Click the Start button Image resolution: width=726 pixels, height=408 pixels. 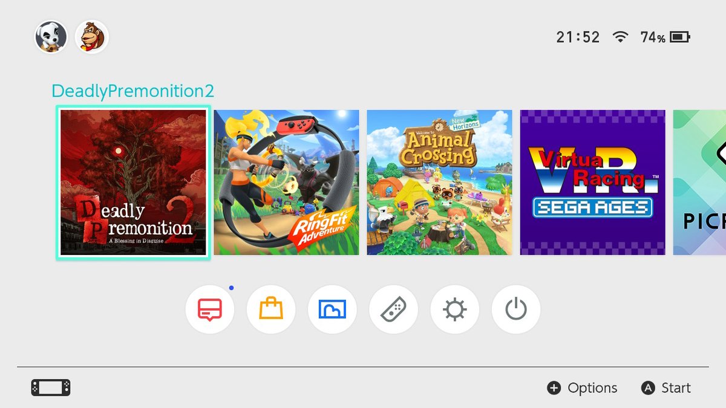(665, 388)
